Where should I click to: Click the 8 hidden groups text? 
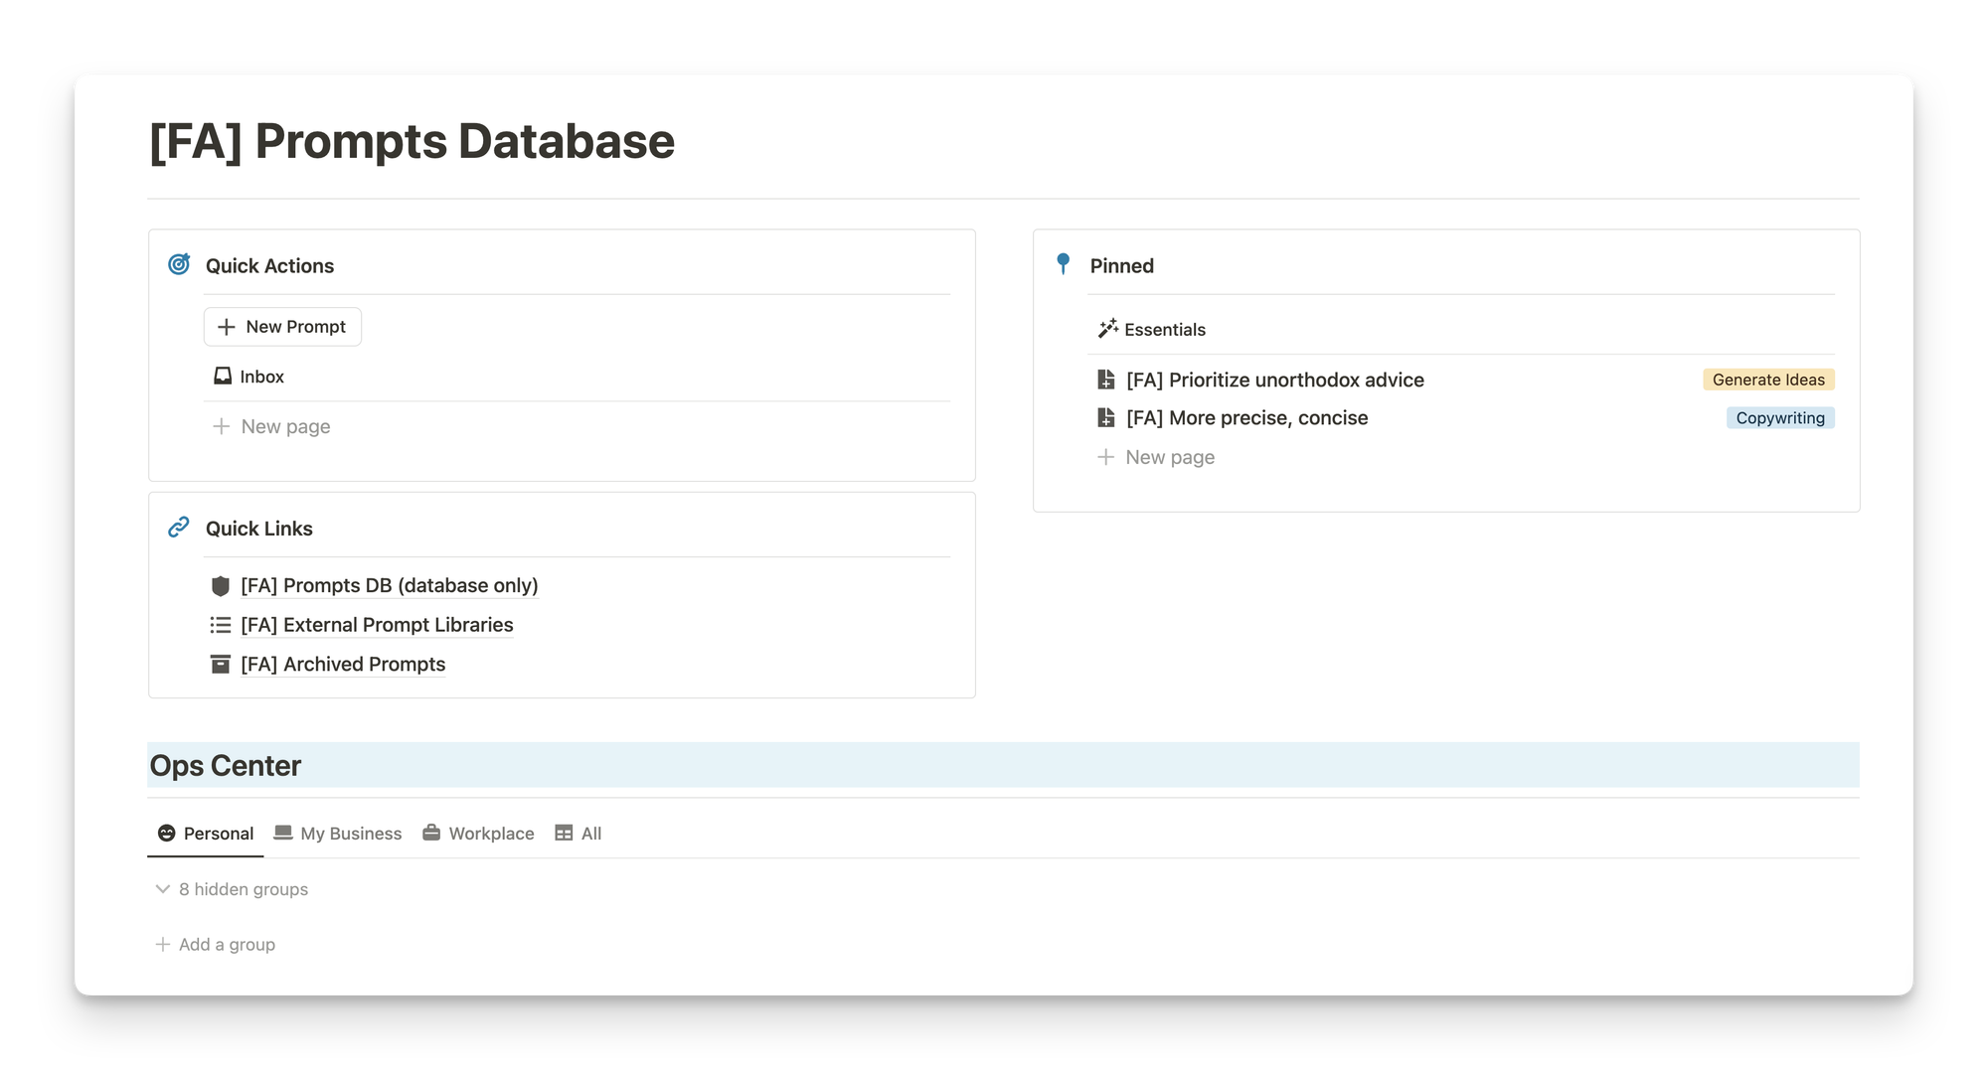[x=244, y=889]
